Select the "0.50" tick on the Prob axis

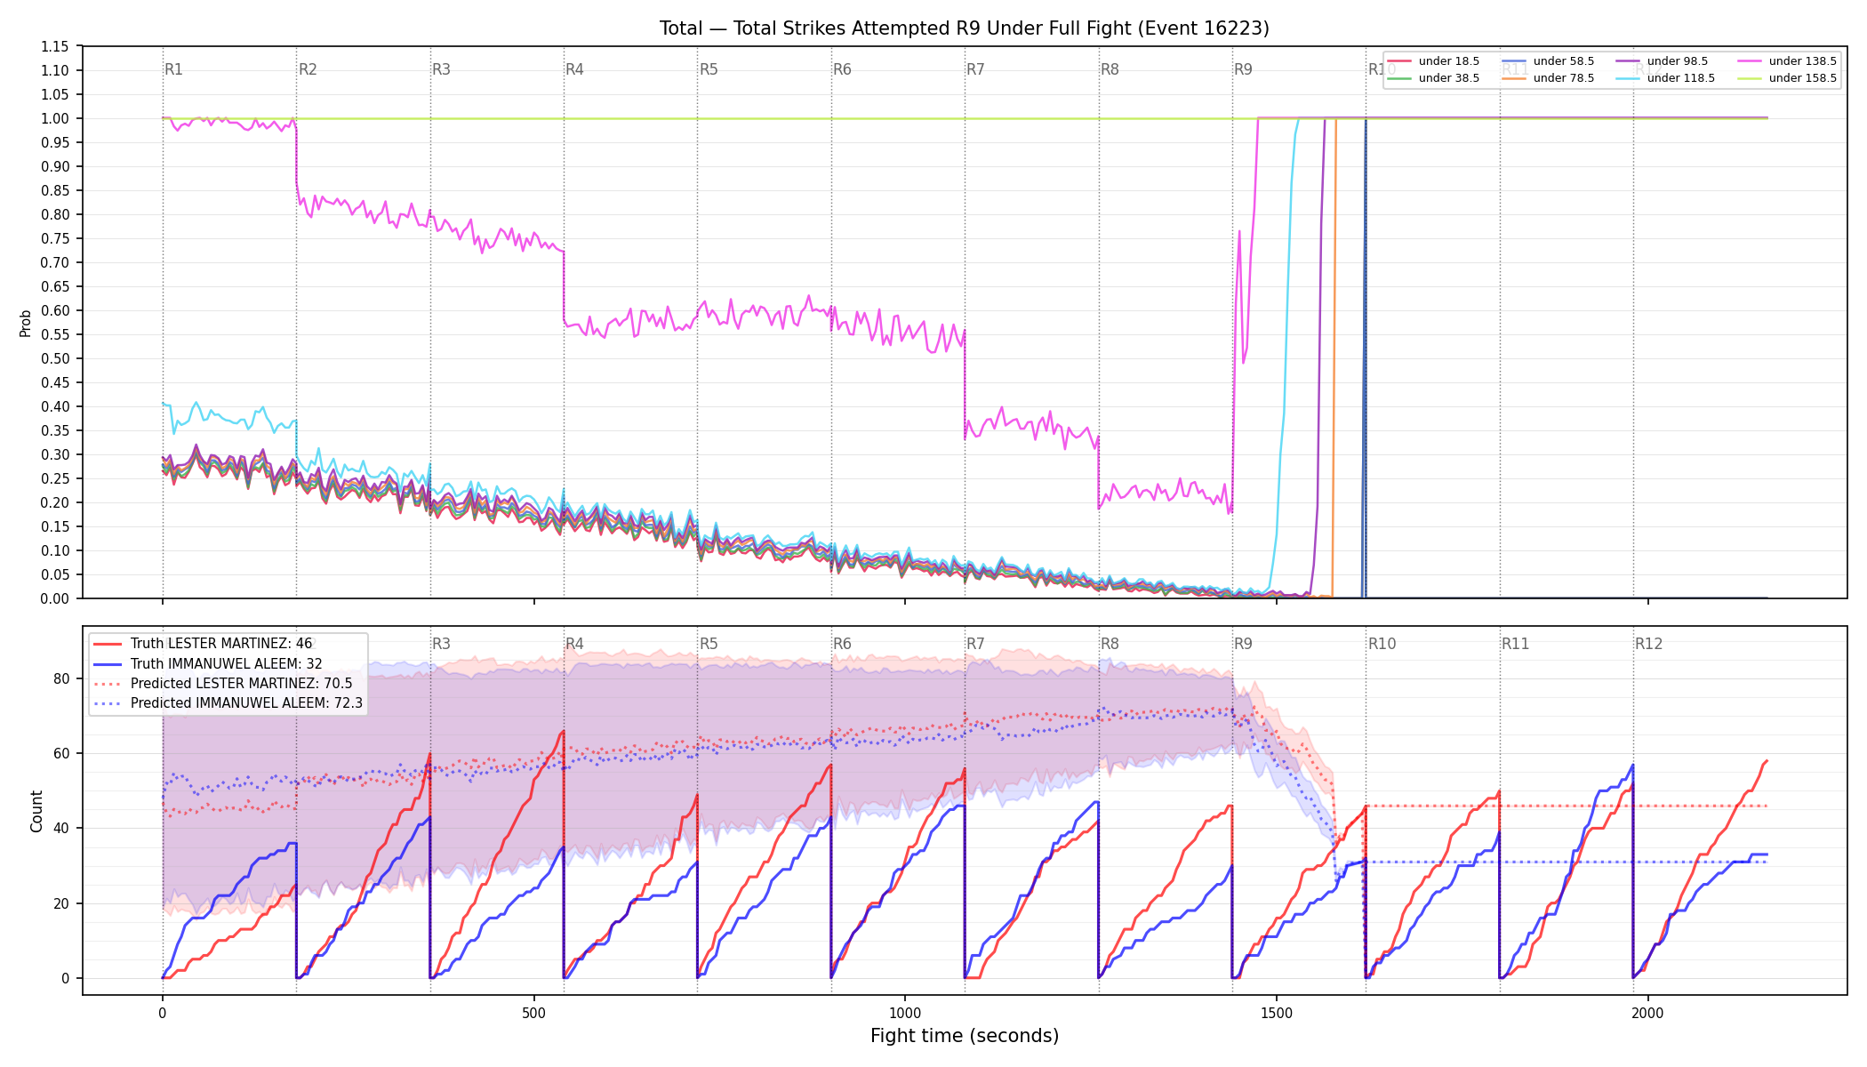click(x=55, y=358)
